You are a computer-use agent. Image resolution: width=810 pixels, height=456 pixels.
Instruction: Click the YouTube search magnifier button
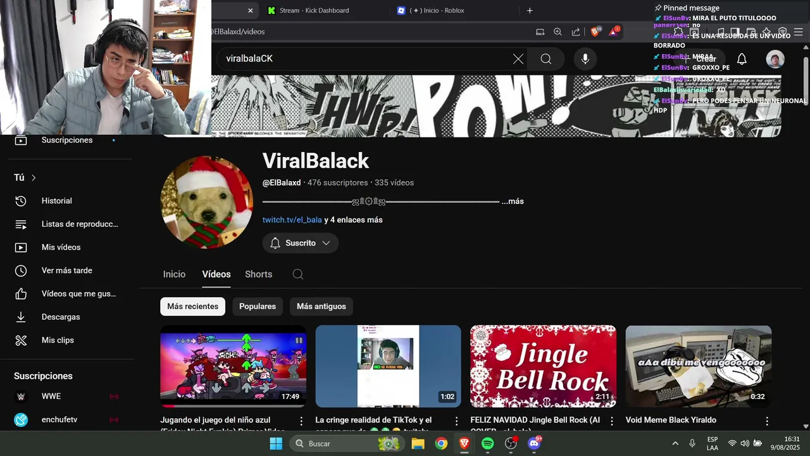[x=546, y=59]
